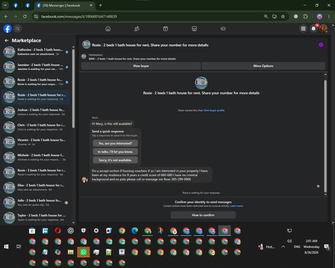Image resolution: width=335 pixels, height=268 pixels.
Task: Open the account profile picture menu
Action: [x=323, y=29]
